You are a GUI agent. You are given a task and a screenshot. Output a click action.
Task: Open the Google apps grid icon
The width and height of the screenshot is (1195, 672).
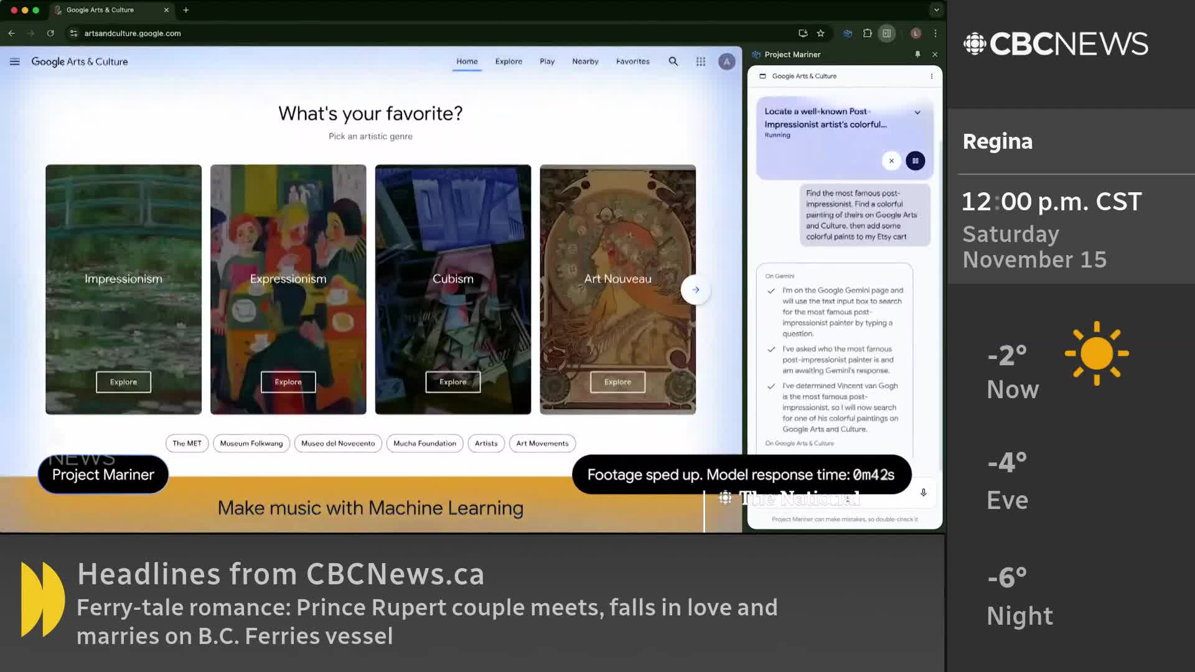click(x=700, y=61)
